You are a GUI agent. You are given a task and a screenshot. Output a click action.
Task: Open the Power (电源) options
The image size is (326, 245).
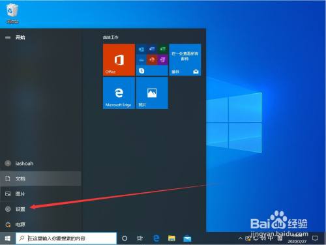pos(40,224)
